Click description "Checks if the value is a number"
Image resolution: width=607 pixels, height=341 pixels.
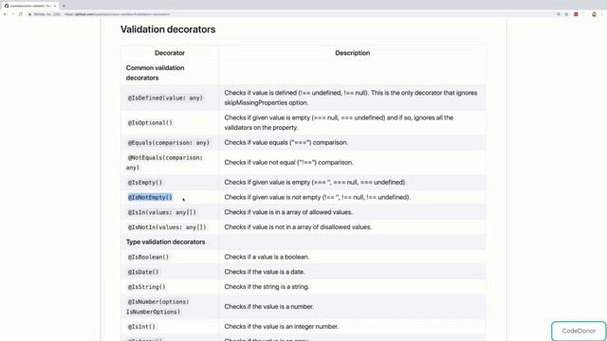(269, 307)
